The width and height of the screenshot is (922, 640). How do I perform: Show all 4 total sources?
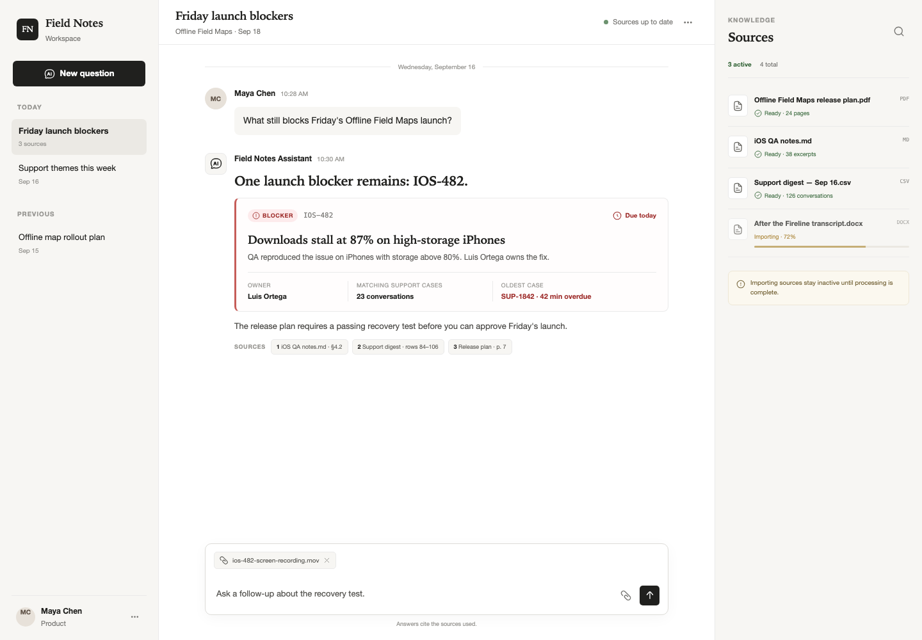769,65
